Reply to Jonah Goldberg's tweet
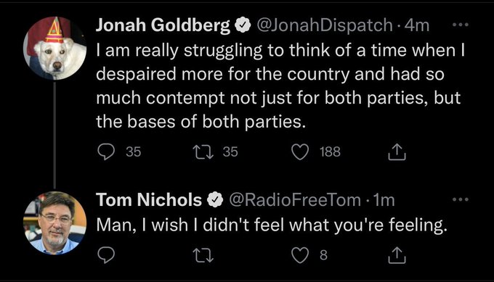 point(106,152)
